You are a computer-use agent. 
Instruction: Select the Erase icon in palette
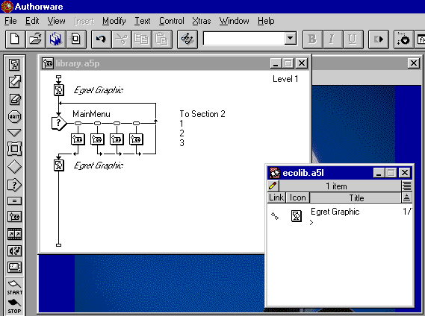(14, 99)
